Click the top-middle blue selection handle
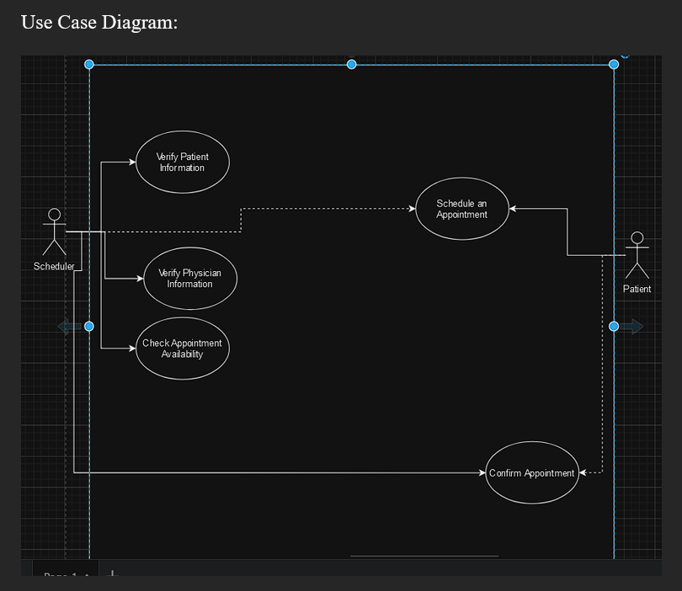Image resolution: width=682 pixels, height=591 pixels. (x=351, y=64)
